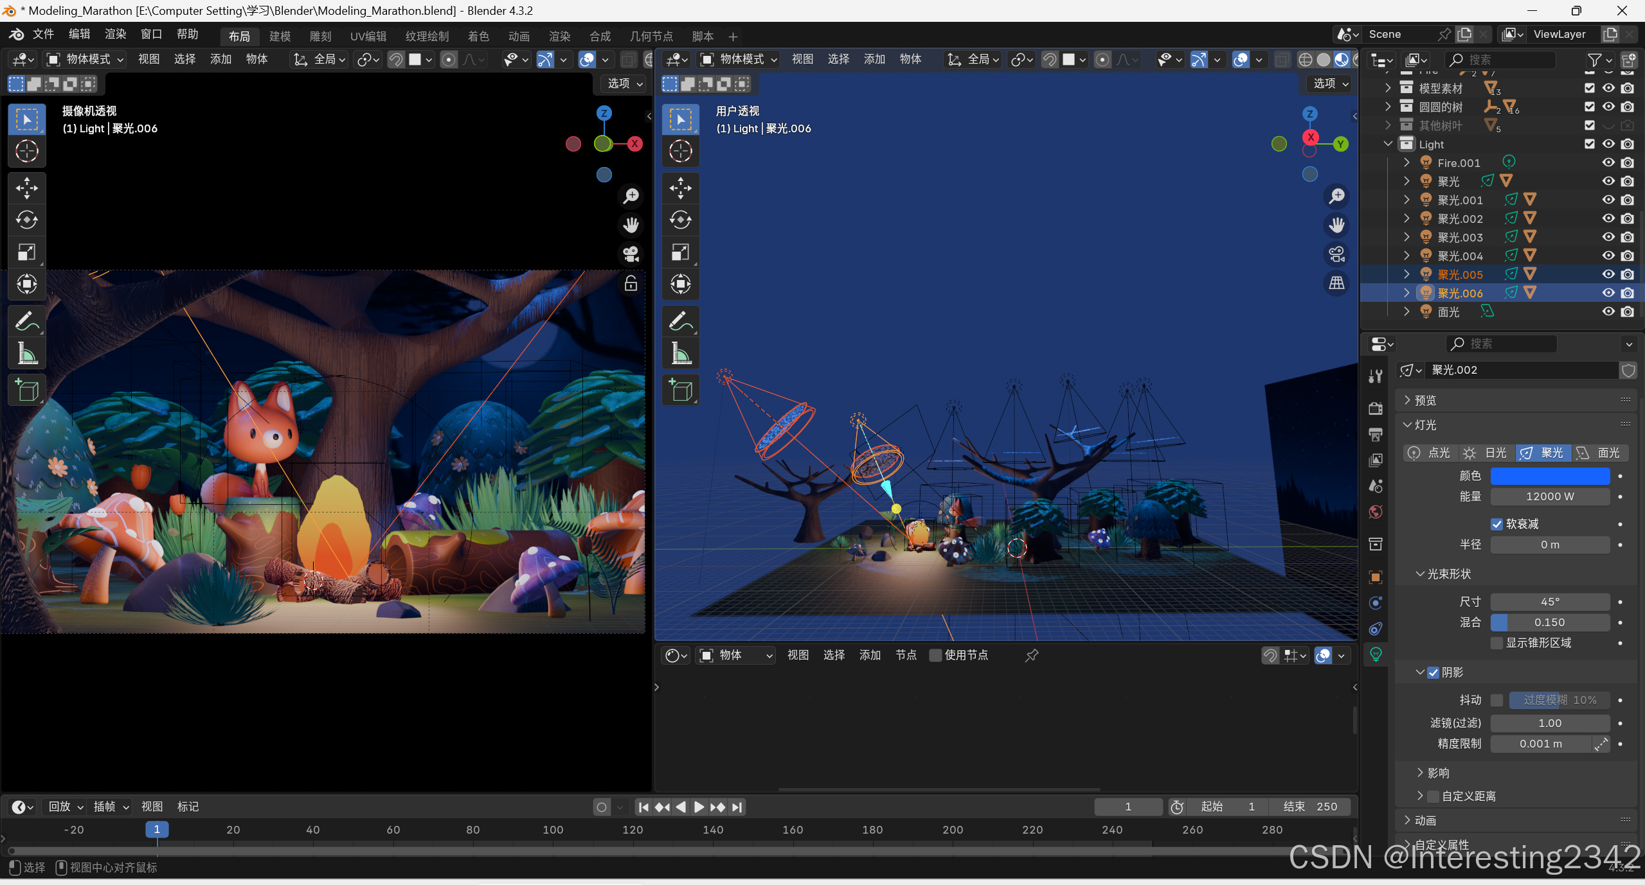This screenshot has width=1645, height=885.
Task: Open the 渲染 menu in the top bar
Action: 116,34
